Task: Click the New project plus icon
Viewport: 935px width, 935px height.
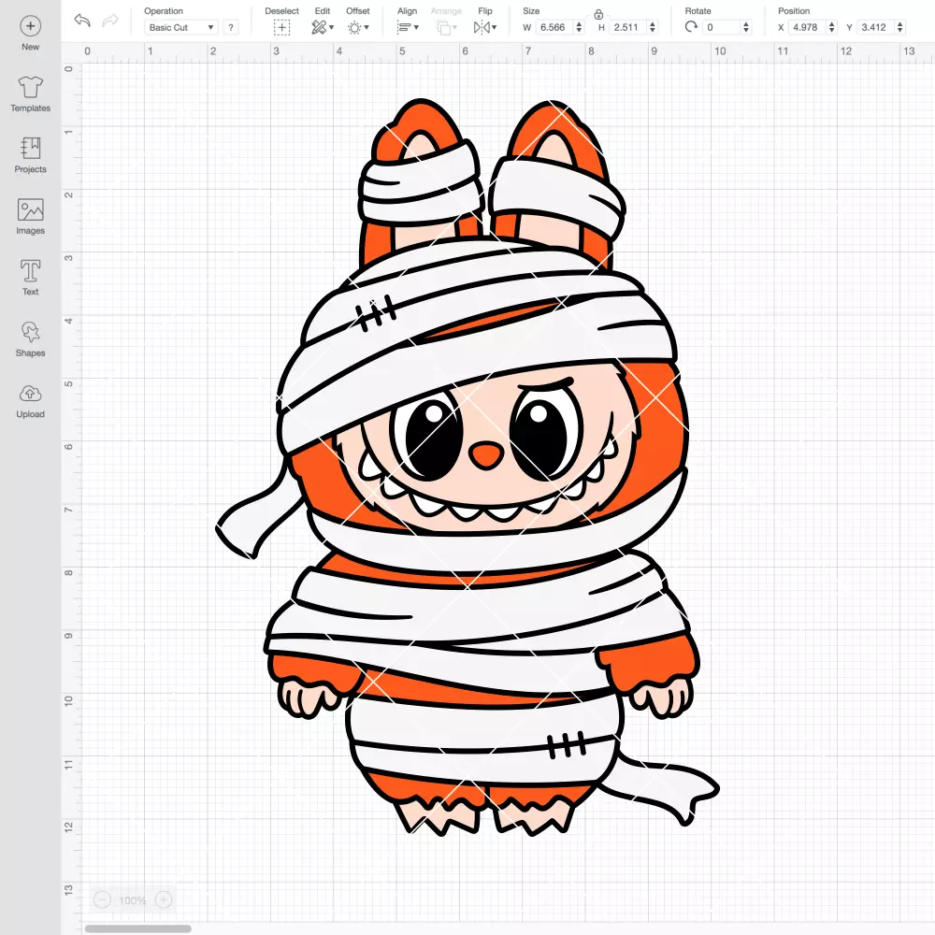Action: 31,26
